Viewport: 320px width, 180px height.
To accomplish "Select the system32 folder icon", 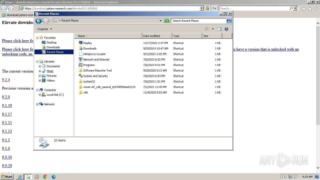I will pyautogui.click(x=80, y=81).
